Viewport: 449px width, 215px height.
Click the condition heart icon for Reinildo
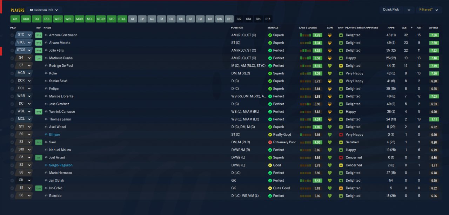point(329,196)
